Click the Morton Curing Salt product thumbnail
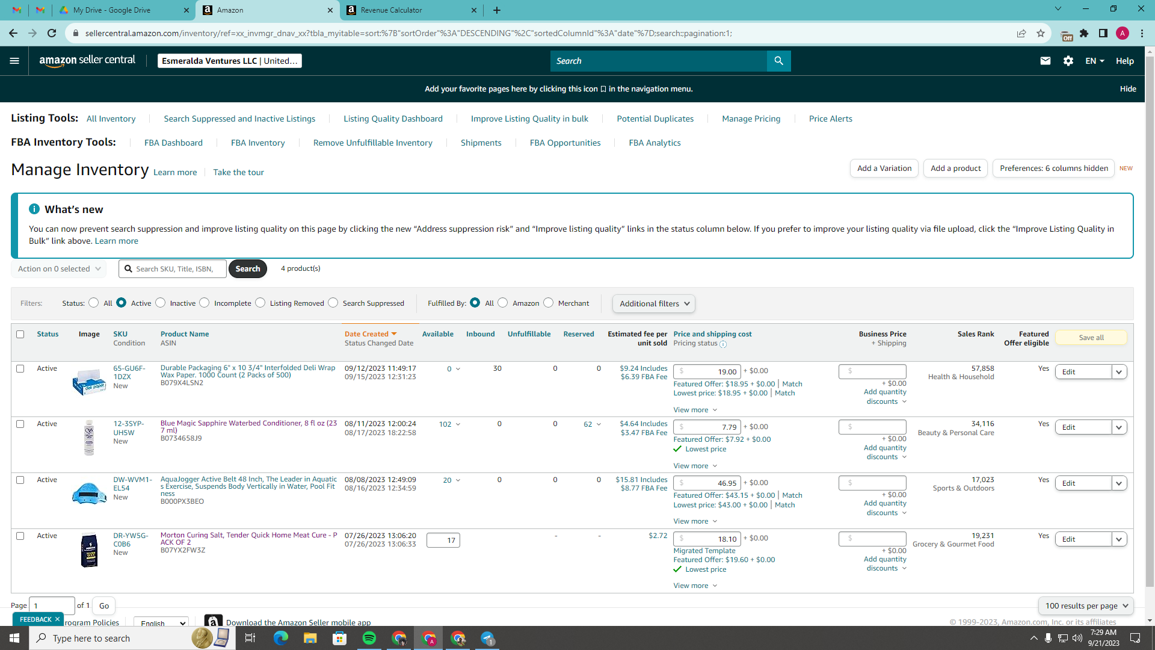Image resolution: width=1155 pixels, height=650 pixels. (x=89, y=550)
